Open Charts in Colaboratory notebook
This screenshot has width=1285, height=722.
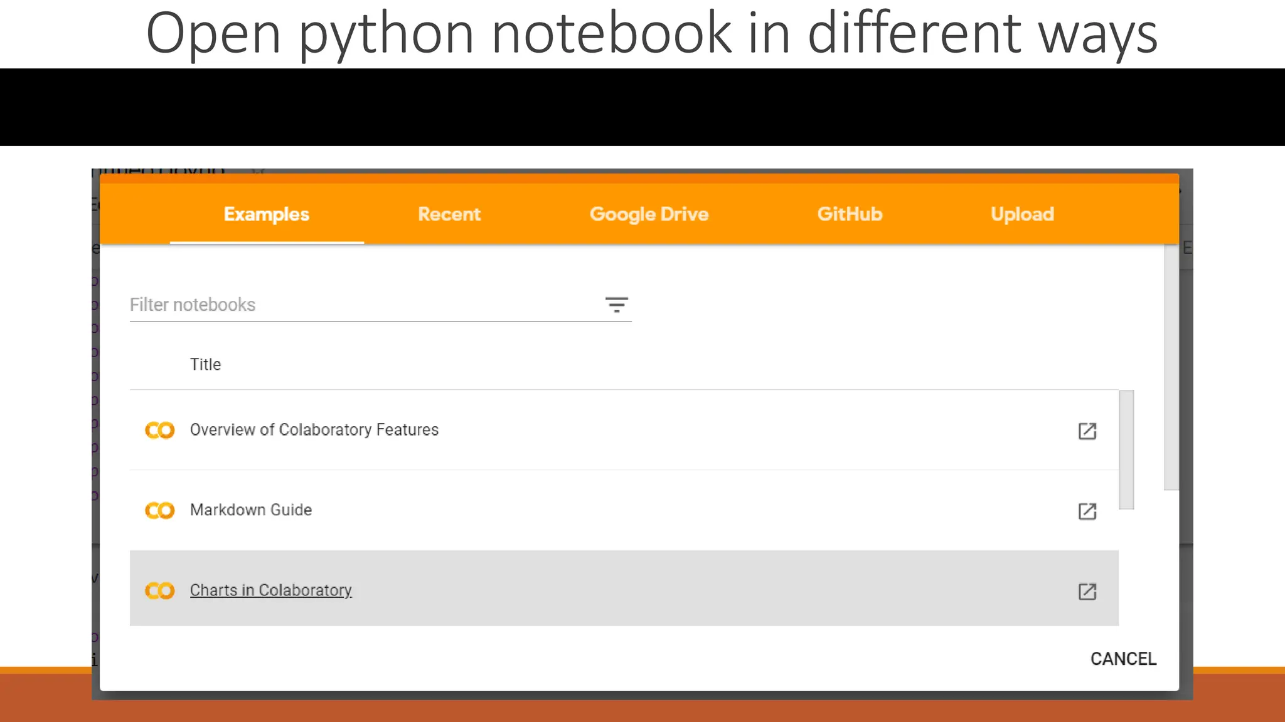pos(271,590)
